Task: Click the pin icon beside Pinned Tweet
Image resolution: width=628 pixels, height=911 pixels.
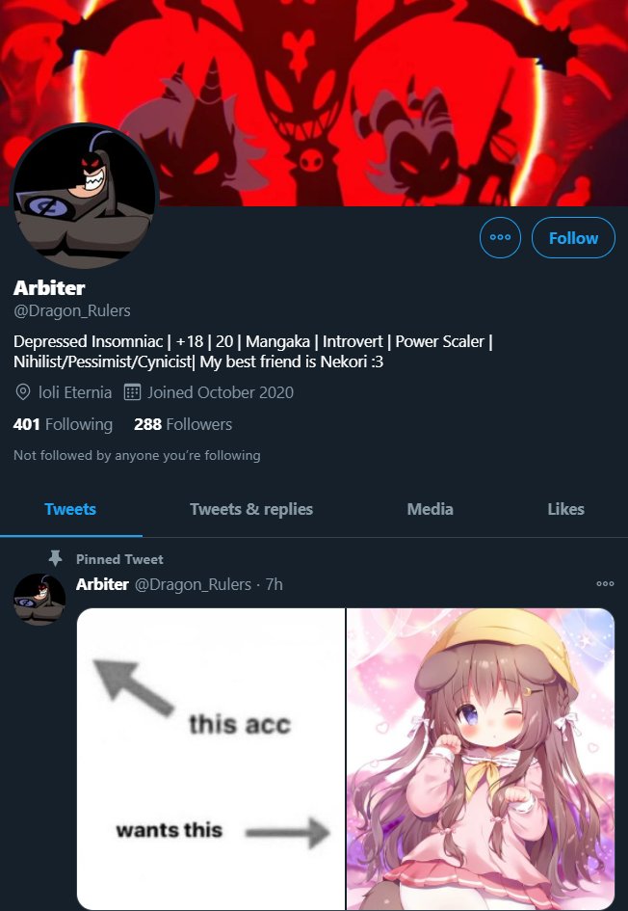Action: [x=55, y=558]
